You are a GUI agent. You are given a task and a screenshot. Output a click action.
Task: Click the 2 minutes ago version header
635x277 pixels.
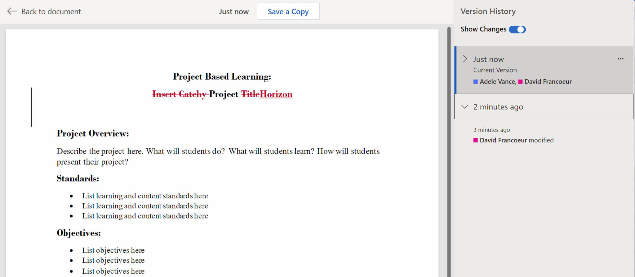click(498, 107)
